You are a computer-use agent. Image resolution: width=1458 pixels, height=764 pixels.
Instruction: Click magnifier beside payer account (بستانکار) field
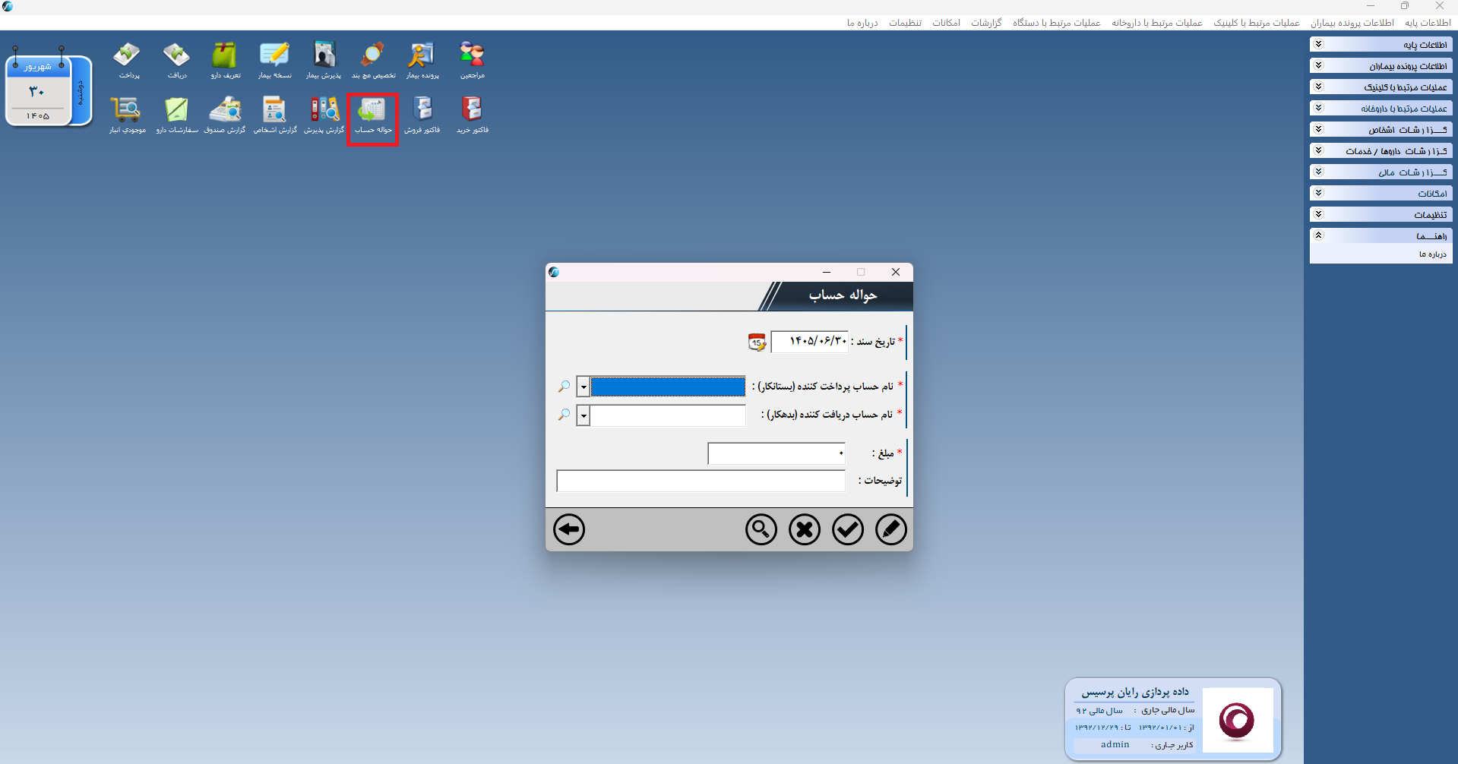pos(564,387)
